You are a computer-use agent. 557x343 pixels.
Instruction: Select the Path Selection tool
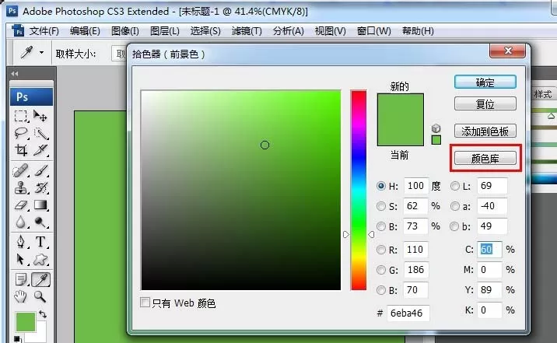pyautogui.click(x=20, y=259)
